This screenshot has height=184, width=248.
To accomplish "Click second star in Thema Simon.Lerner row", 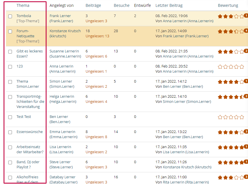I will [226, 82].
